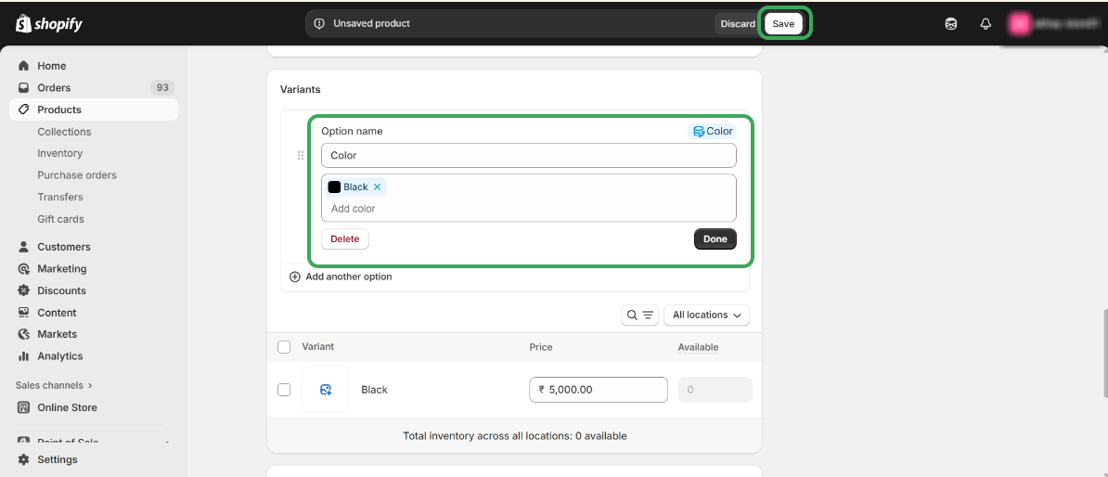The width and height of the screenshot is (1108, 477).
Task: Click the Home icon in sidebar
Action: click(x=24, y=66)
